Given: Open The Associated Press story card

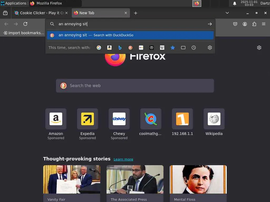Looking at the screenshot, I should tap(135, 183).
